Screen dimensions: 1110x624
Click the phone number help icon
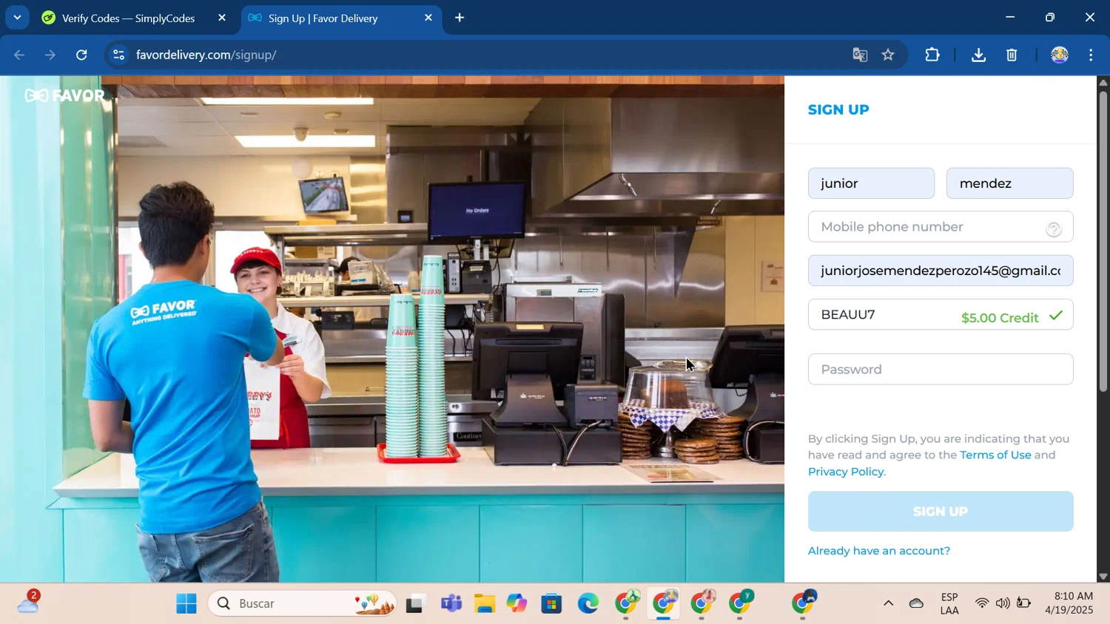(x=1053, y=229)
